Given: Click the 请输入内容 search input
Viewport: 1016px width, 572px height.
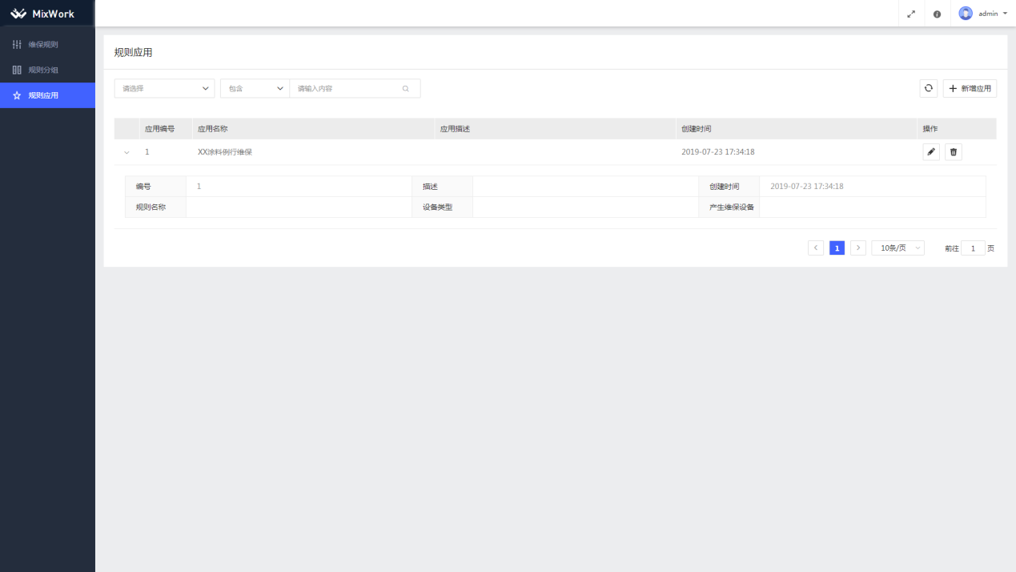Looking at the screenshot, I should coord(346,88).
